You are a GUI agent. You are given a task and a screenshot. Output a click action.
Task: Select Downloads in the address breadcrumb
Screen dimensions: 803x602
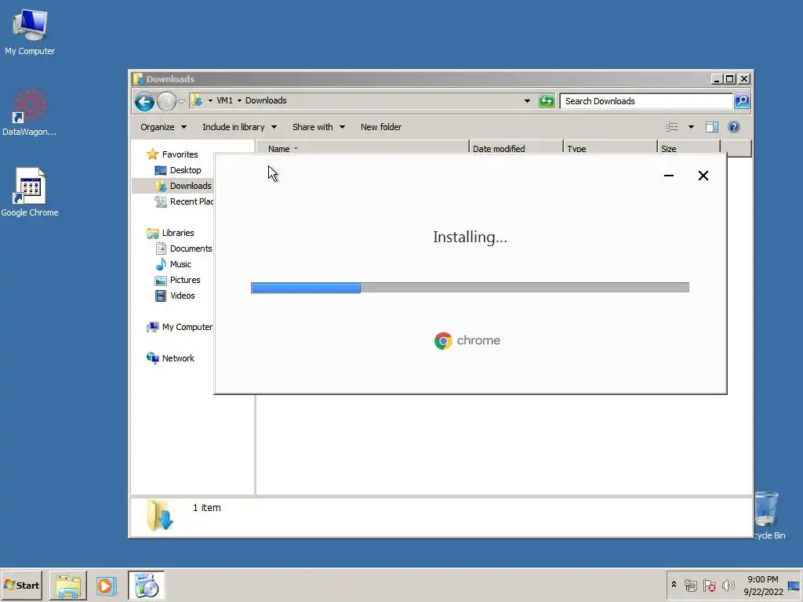266,100
